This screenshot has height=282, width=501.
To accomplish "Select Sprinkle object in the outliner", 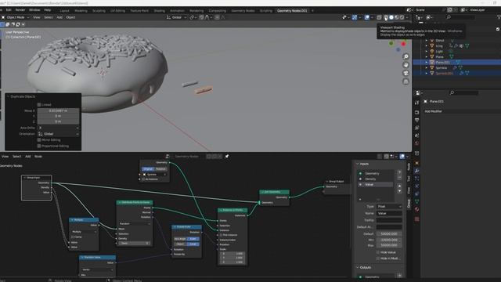I will coord(442,68).
